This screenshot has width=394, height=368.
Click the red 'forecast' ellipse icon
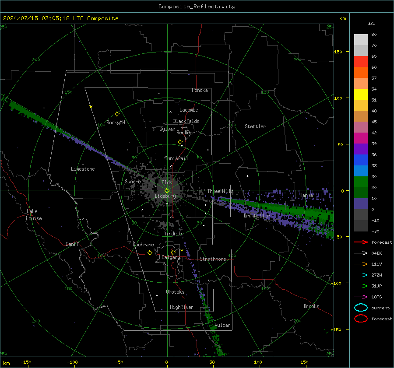361,319
